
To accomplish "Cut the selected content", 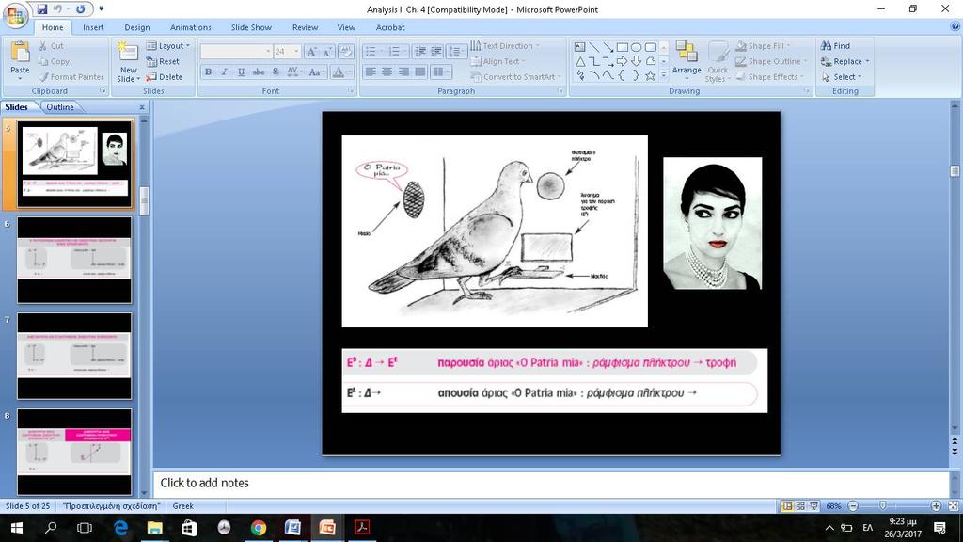I will [x=51, y=46].
